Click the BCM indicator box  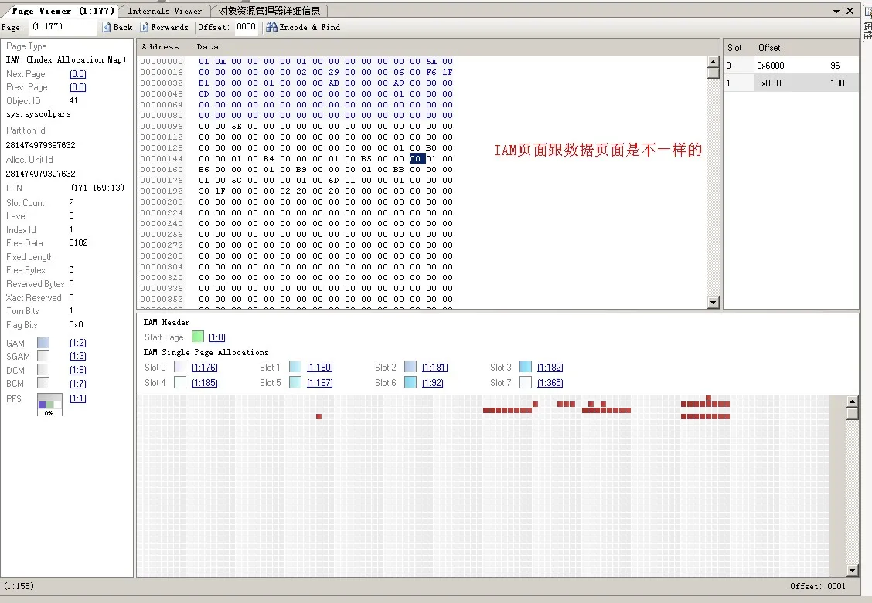pyautogui.click(x=43, y=383)
